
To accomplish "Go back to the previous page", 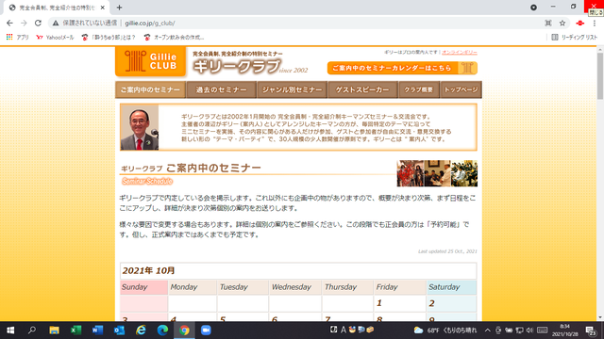I will [9, 23].
